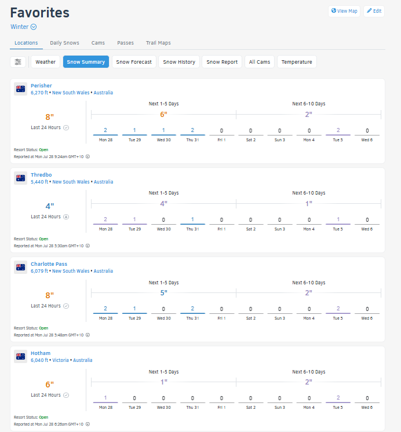Screen dimensions: 401x432
Task: Click Hotham's 6,040 ft elevation link
Action: [x=39, y=360]
